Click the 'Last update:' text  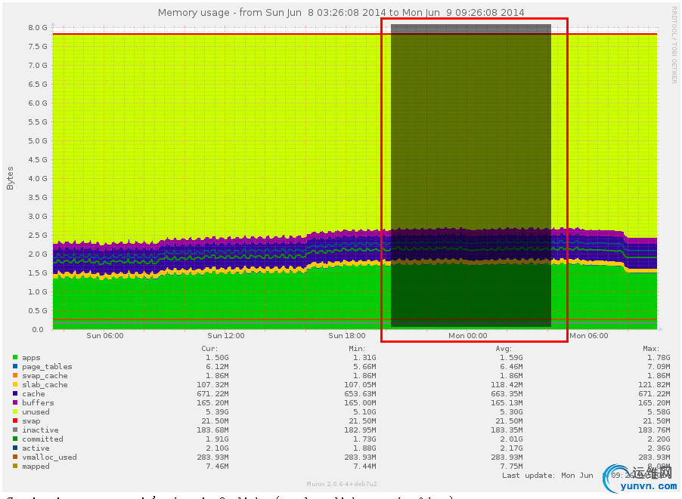tap(528, 476)
